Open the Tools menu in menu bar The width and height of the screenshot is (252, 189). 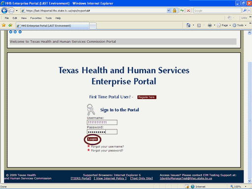49,18
